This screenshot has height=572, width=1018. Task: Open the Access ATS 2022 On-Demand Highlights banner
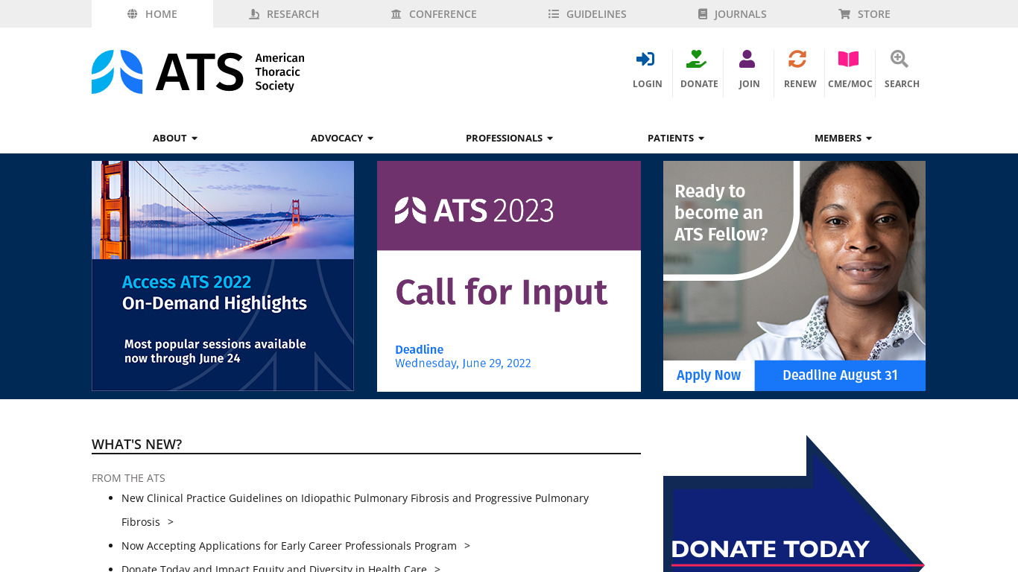click(x=223, y=276)
